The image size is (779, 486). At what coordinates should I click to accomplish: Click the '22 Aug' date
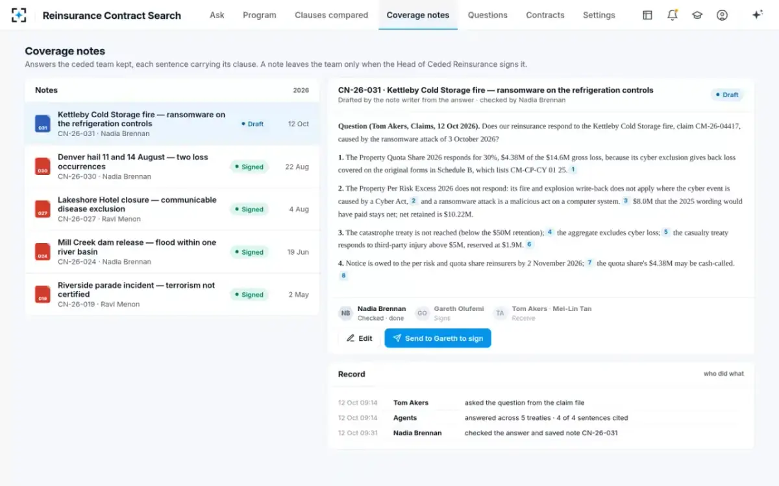coord(297,167)
